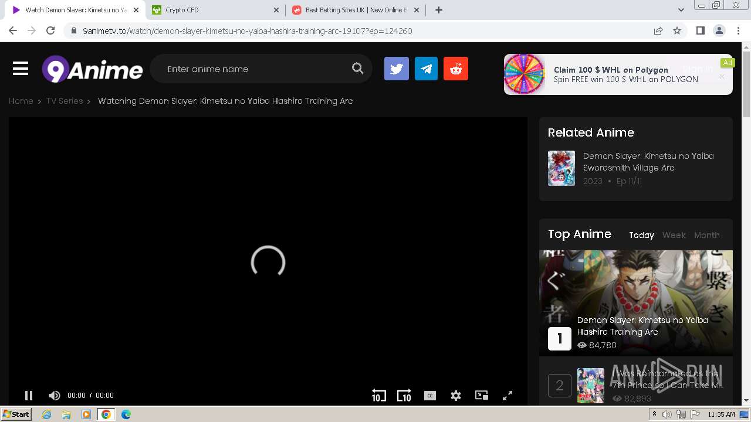The width and height of the screenshot is (751, 422).
Task: Click the browser address bar URL
Action: 247,31
